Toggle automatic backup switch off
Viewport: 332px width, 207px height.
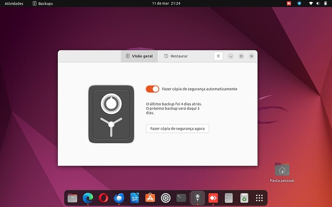[153, 89]
